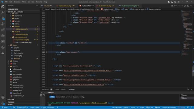Click open changes icon in editor toolbar
194x109 pixels.
tap(176, 6)
